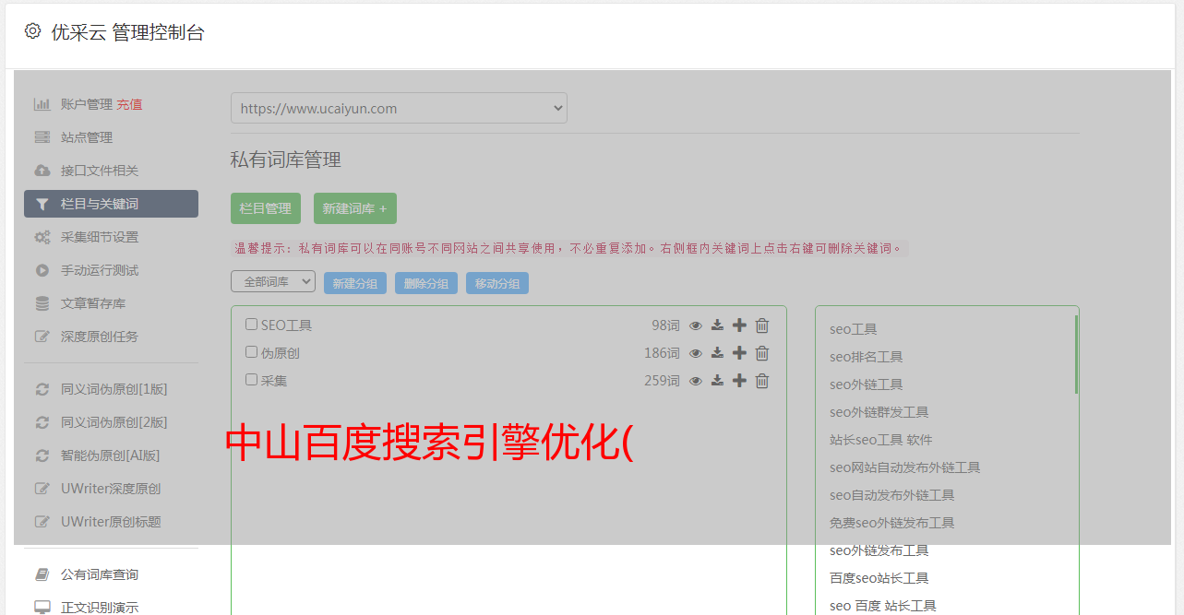This screenshot has height=615, width=1184.
Task: Click the filter funnel icon for 栏目与关键词
Action: (42, 204)
